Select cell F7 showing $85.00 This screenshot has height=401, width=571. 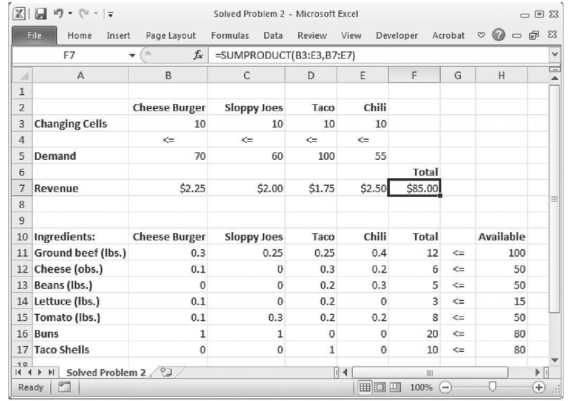[414, 188]
